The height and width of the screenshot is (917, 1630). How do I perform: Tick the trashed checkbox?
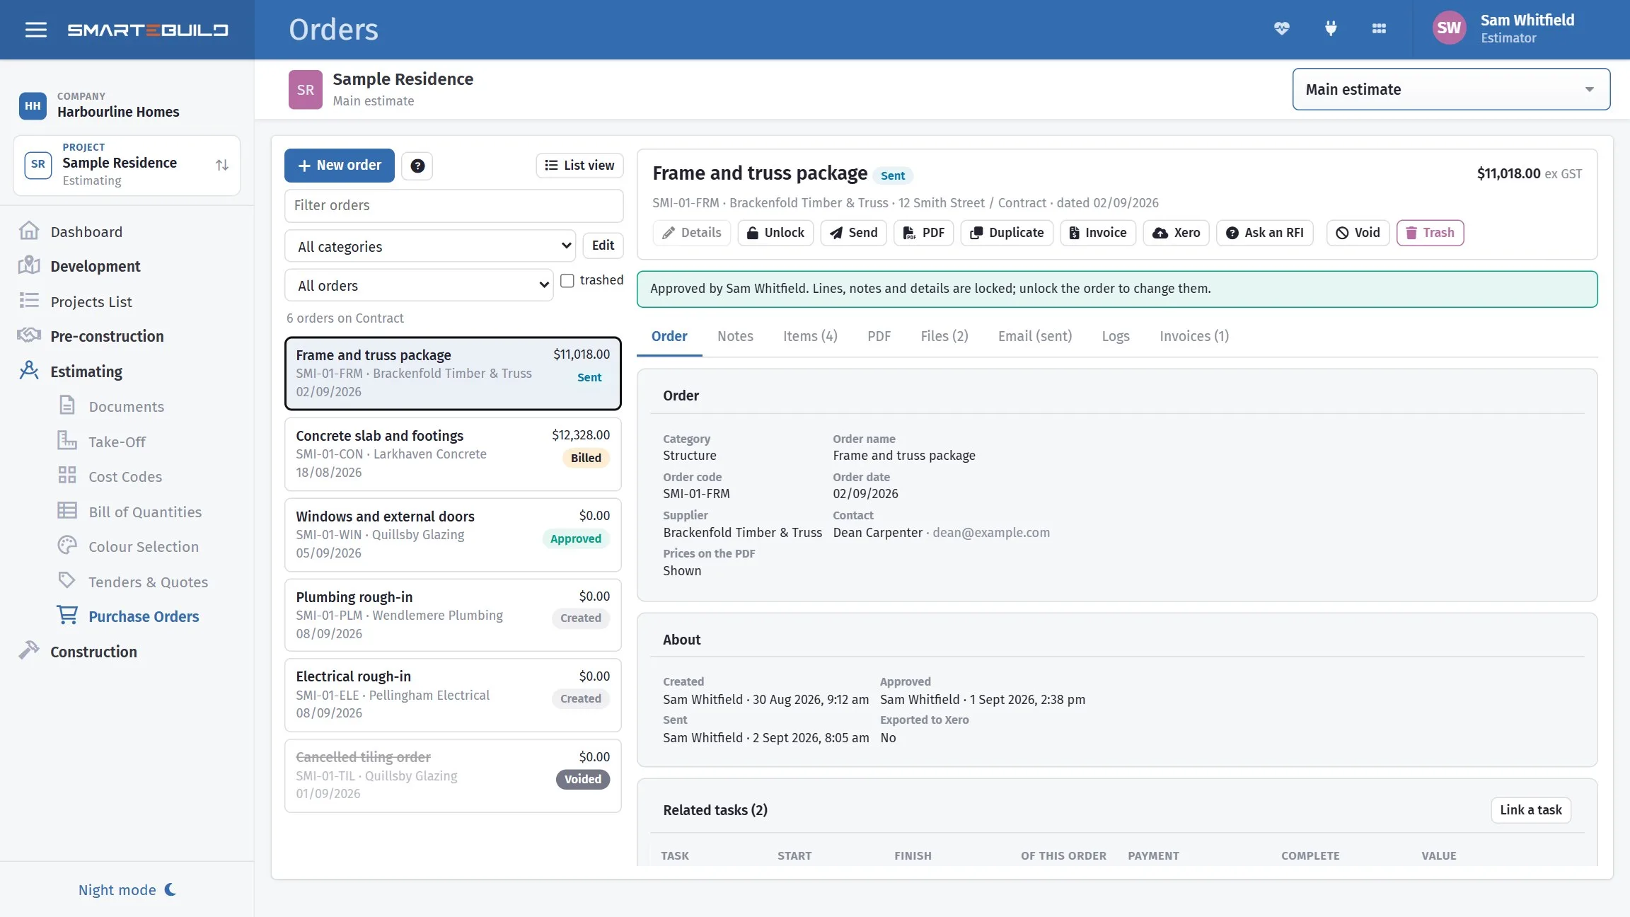coord(567,280)
